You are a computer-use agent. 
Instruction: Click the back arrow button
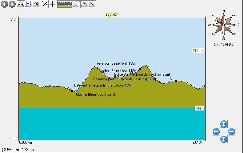pyautogui.click(x=5, y=4)
